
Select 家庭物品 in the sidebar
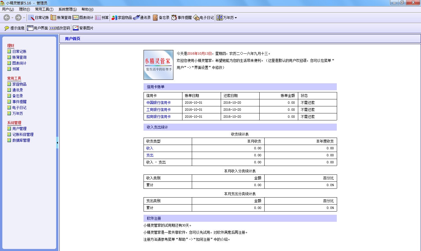[19, 84]
